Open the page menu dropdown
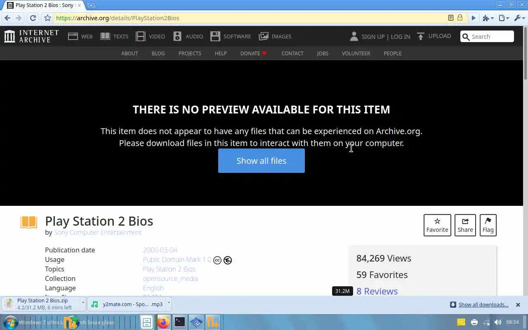 pyautogui.click(x=504, y=18)
